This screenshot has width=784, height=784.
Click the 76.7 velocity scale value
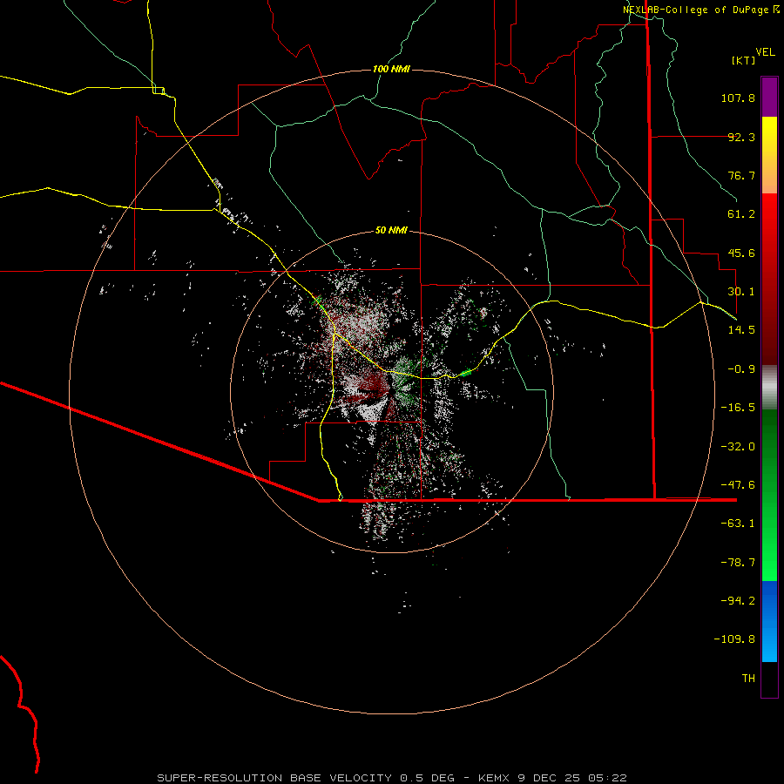(x=741, y=175)
